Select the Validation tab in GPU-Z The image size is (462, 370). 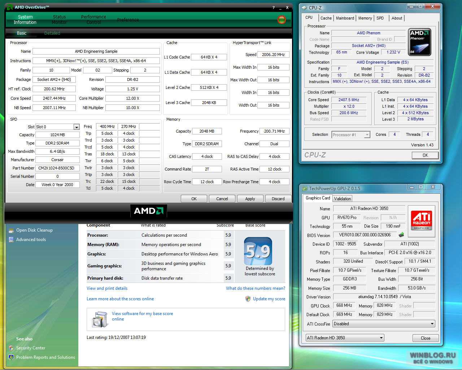click(x=342, y=198)
